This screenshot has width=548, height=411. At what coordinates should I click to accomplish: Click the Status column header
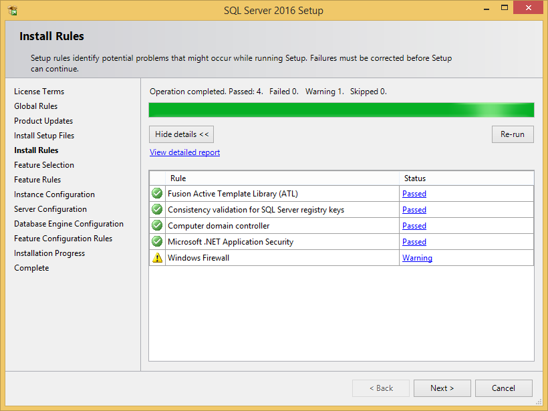466,178
